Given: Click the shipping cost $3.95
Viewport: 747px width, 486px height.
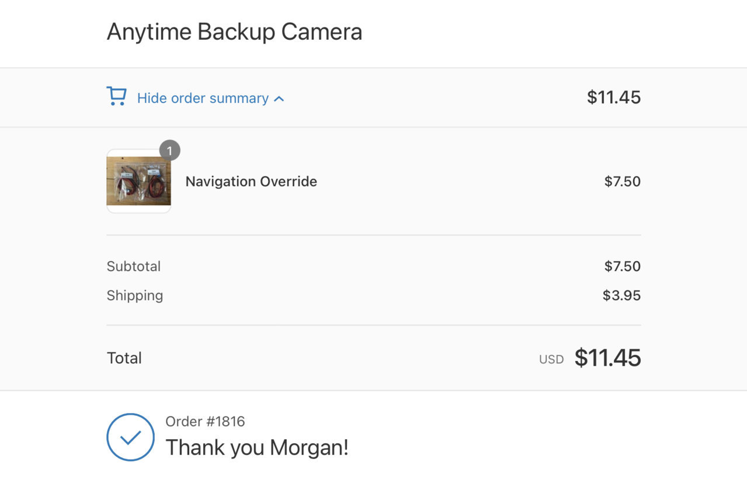Looking at the screenshot, I should point(622,296).
